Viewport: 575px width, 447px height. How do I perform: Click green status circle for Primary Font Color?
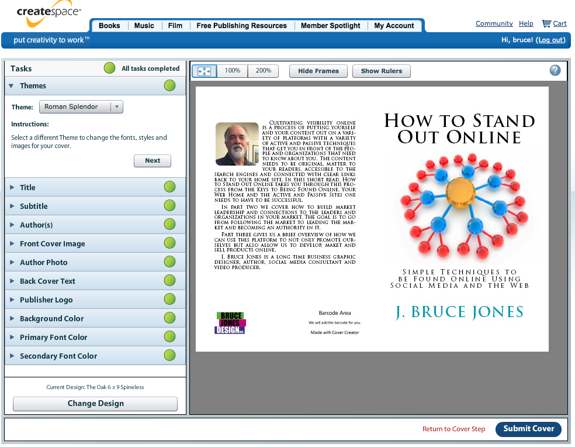169,336
